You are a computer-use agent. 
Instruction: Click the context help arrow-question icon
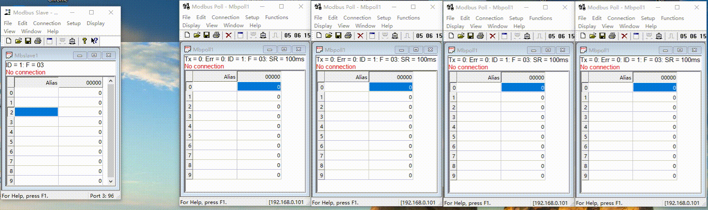click(x=94, y=41)
